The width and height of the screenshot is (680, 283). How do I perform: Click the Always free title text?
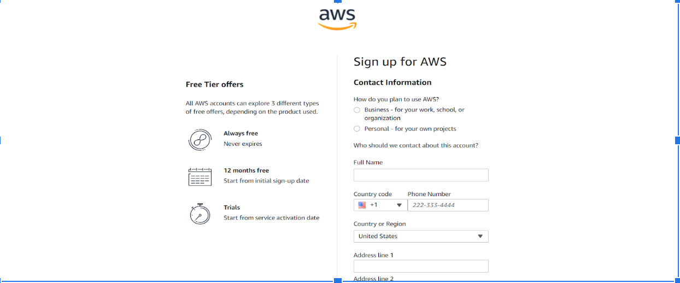click(241, 133)
